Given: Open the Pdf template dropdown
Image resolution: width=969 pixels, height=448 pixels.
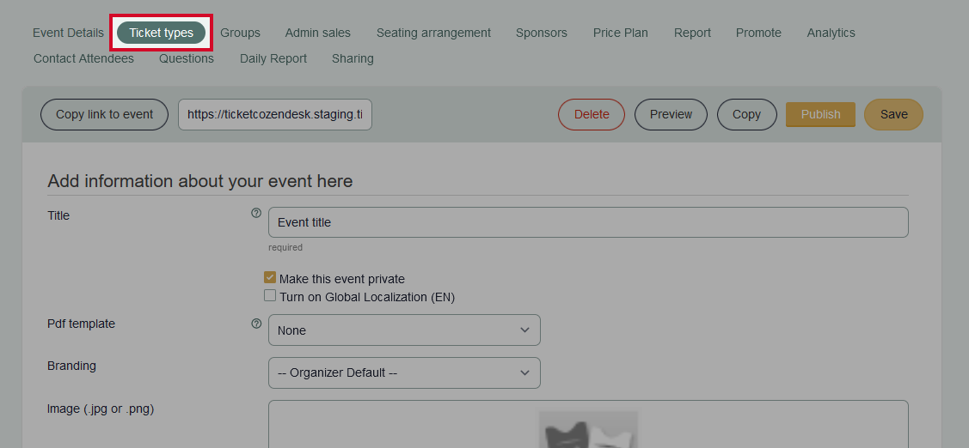Looking at the screenshot, I should (404, 330).
